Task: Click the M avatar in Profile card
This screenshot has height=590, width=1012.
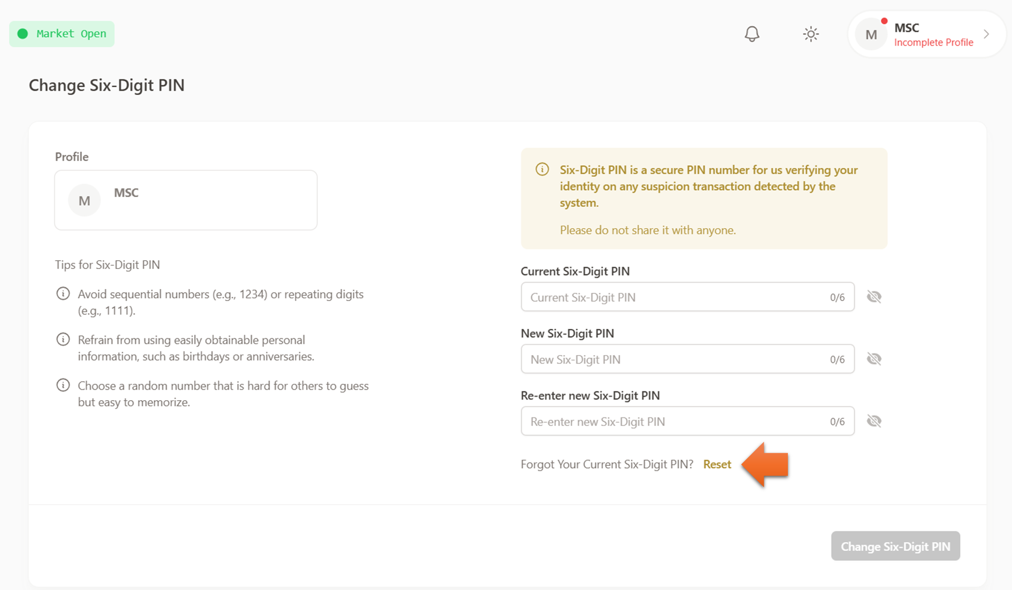Action: 84,200
